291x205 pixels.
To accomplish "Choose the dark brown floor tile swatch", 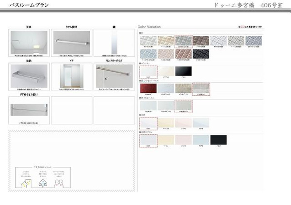I will click(200, 41).
